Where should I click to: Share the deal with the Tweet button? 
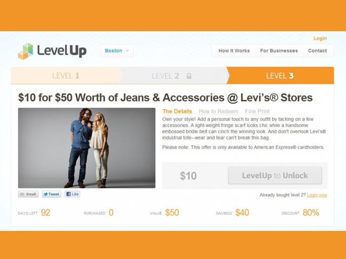click(x=51, y=194)
